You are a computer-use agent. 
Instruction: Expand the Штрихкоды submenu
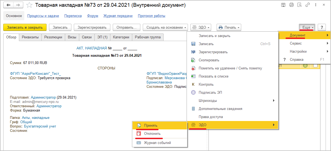[x=233, y=100]
